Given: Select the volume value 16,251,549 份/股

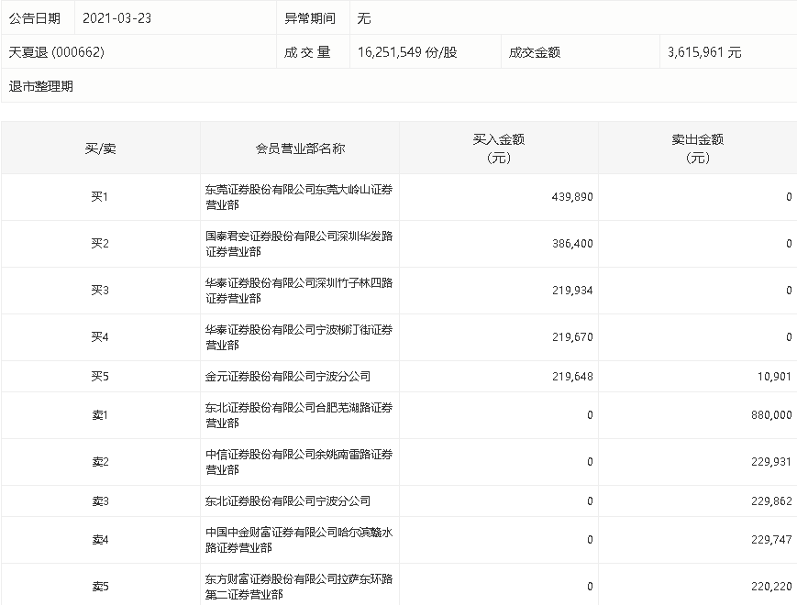Looking at the screenshot, I should [x=407, y=52].
